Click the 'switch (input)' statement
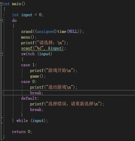This screenshot has width=135, height=141. (x=37, y=54)
